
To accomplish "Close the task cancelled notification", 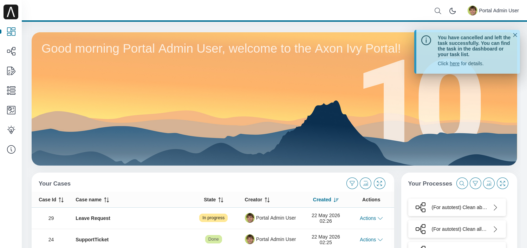I will (x=515, y=35).
